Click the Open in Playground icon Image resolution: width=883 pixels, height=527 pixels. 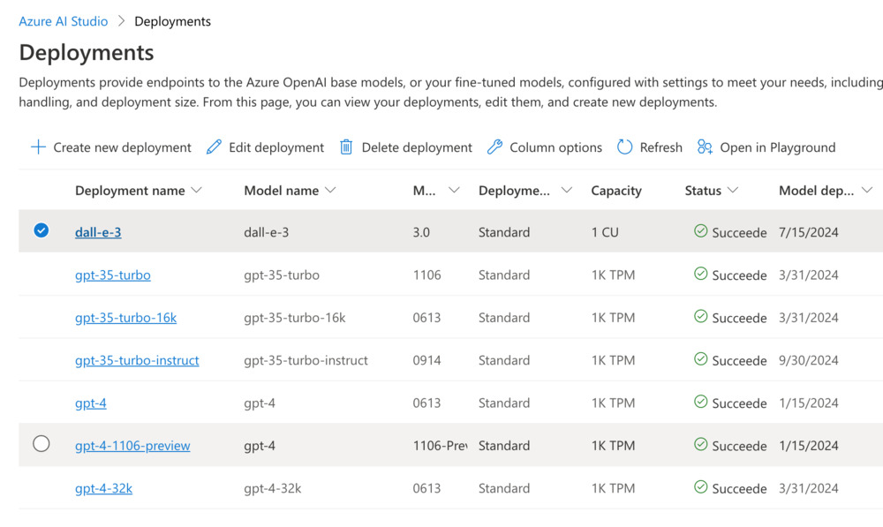point(705,147)
